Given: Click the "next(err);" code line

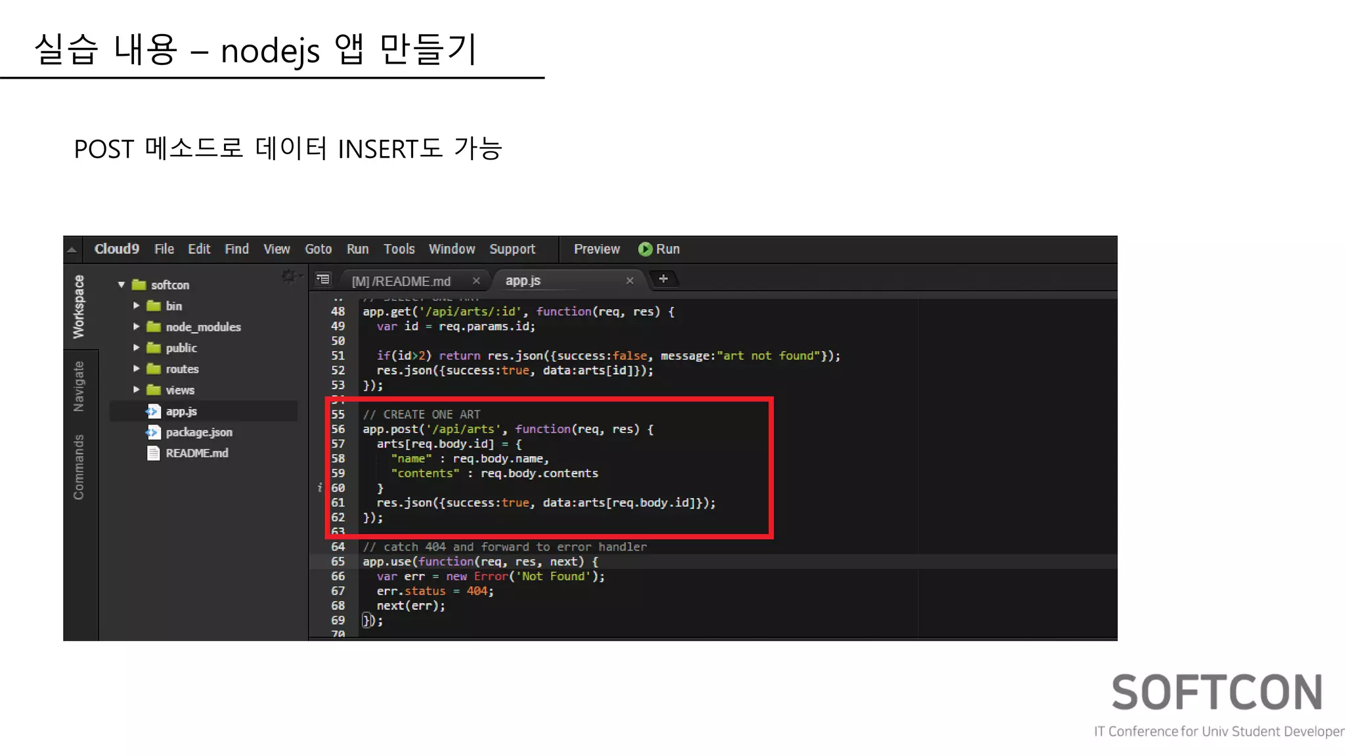Looking at the screenshot, I should click(410, 606).
